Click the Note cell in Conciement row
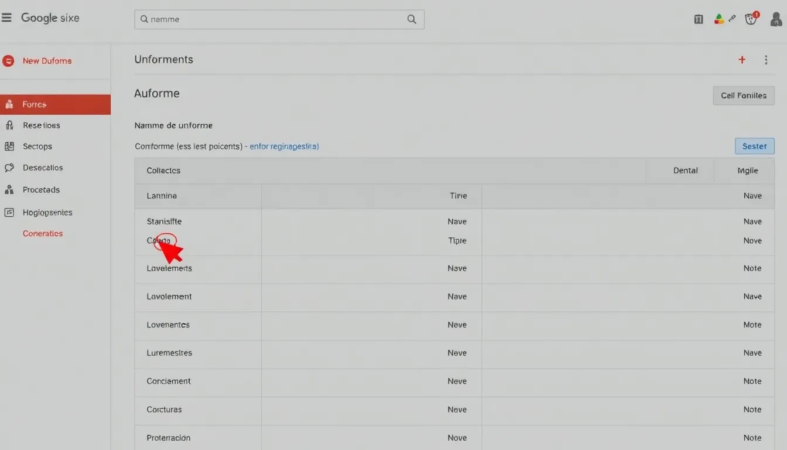The image size is (787, 450). pyautogui.click(x=752, y=381)
